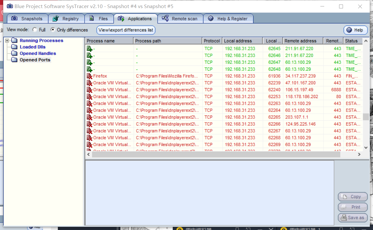Sort by Status column header
The image size is (373, 230).
point(353,41)
